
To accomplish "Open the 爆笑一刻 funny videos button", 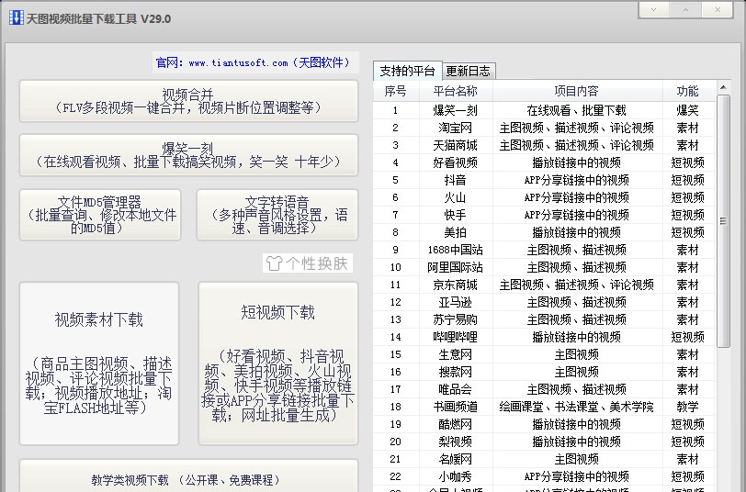I will pyautogui.click(x=188, y=154).
